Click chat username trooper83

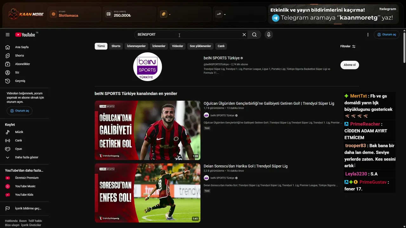356,146
